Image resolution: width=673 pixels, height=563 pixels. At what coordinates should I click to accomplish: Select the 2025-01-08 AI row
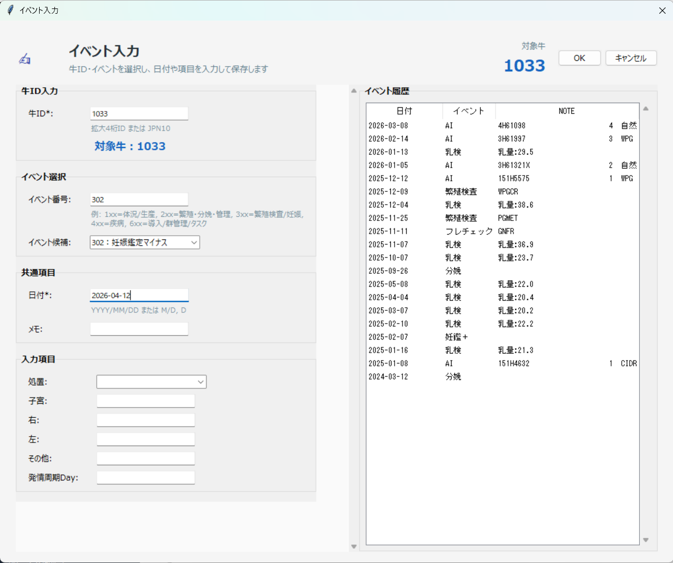502,364
